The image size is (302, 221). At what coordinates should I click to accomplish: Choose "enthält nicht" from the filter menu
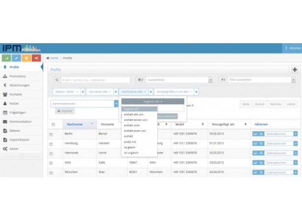(x=133, y=125)
